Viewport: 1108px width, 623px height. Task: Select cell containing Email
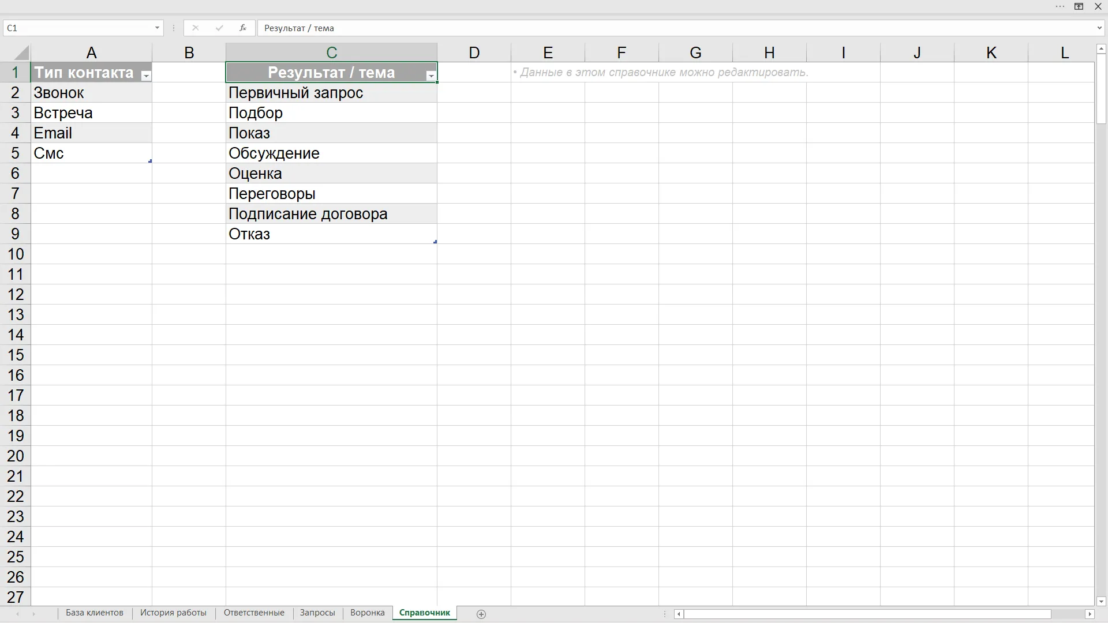tap(91, 133)
